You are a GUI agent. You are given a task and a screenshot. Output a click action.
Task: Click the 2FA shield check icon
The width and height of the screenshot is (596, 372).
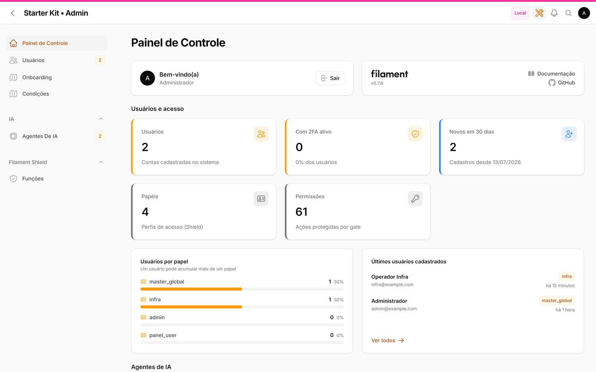point(415,134)
